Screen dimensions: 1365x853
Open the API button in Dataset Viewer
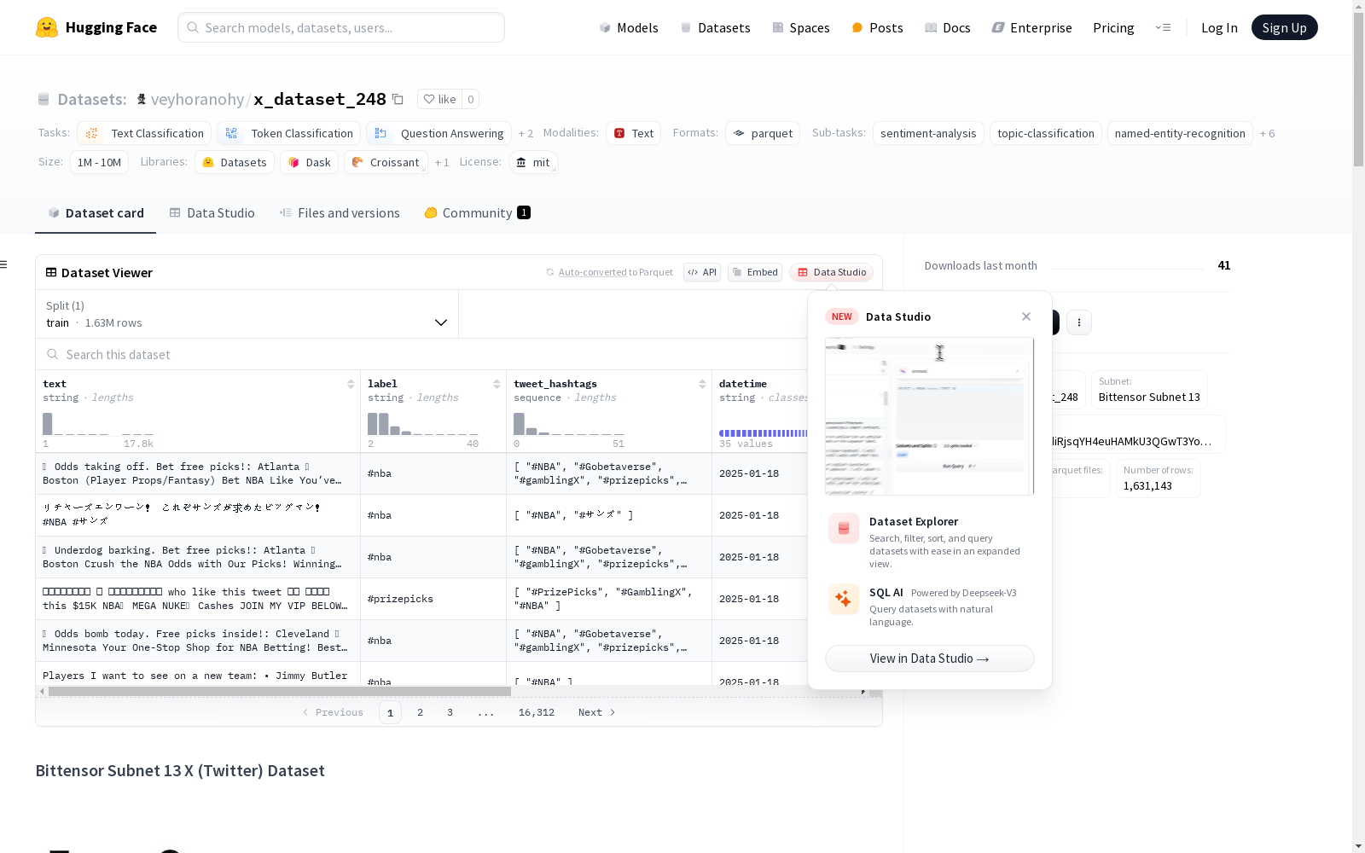[x=702, y=272]
